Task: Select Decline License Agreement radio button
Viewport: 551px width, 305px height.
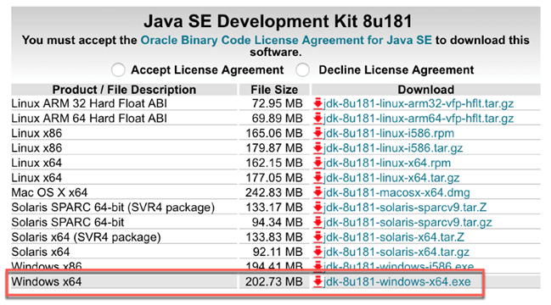Action: (302, 69)
